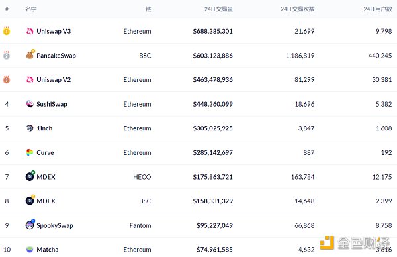Image resolution: width=397 pixels, height=257 pixels.
Task: Click the Matcha bowl logo icon
Action: tap(30, 250)
